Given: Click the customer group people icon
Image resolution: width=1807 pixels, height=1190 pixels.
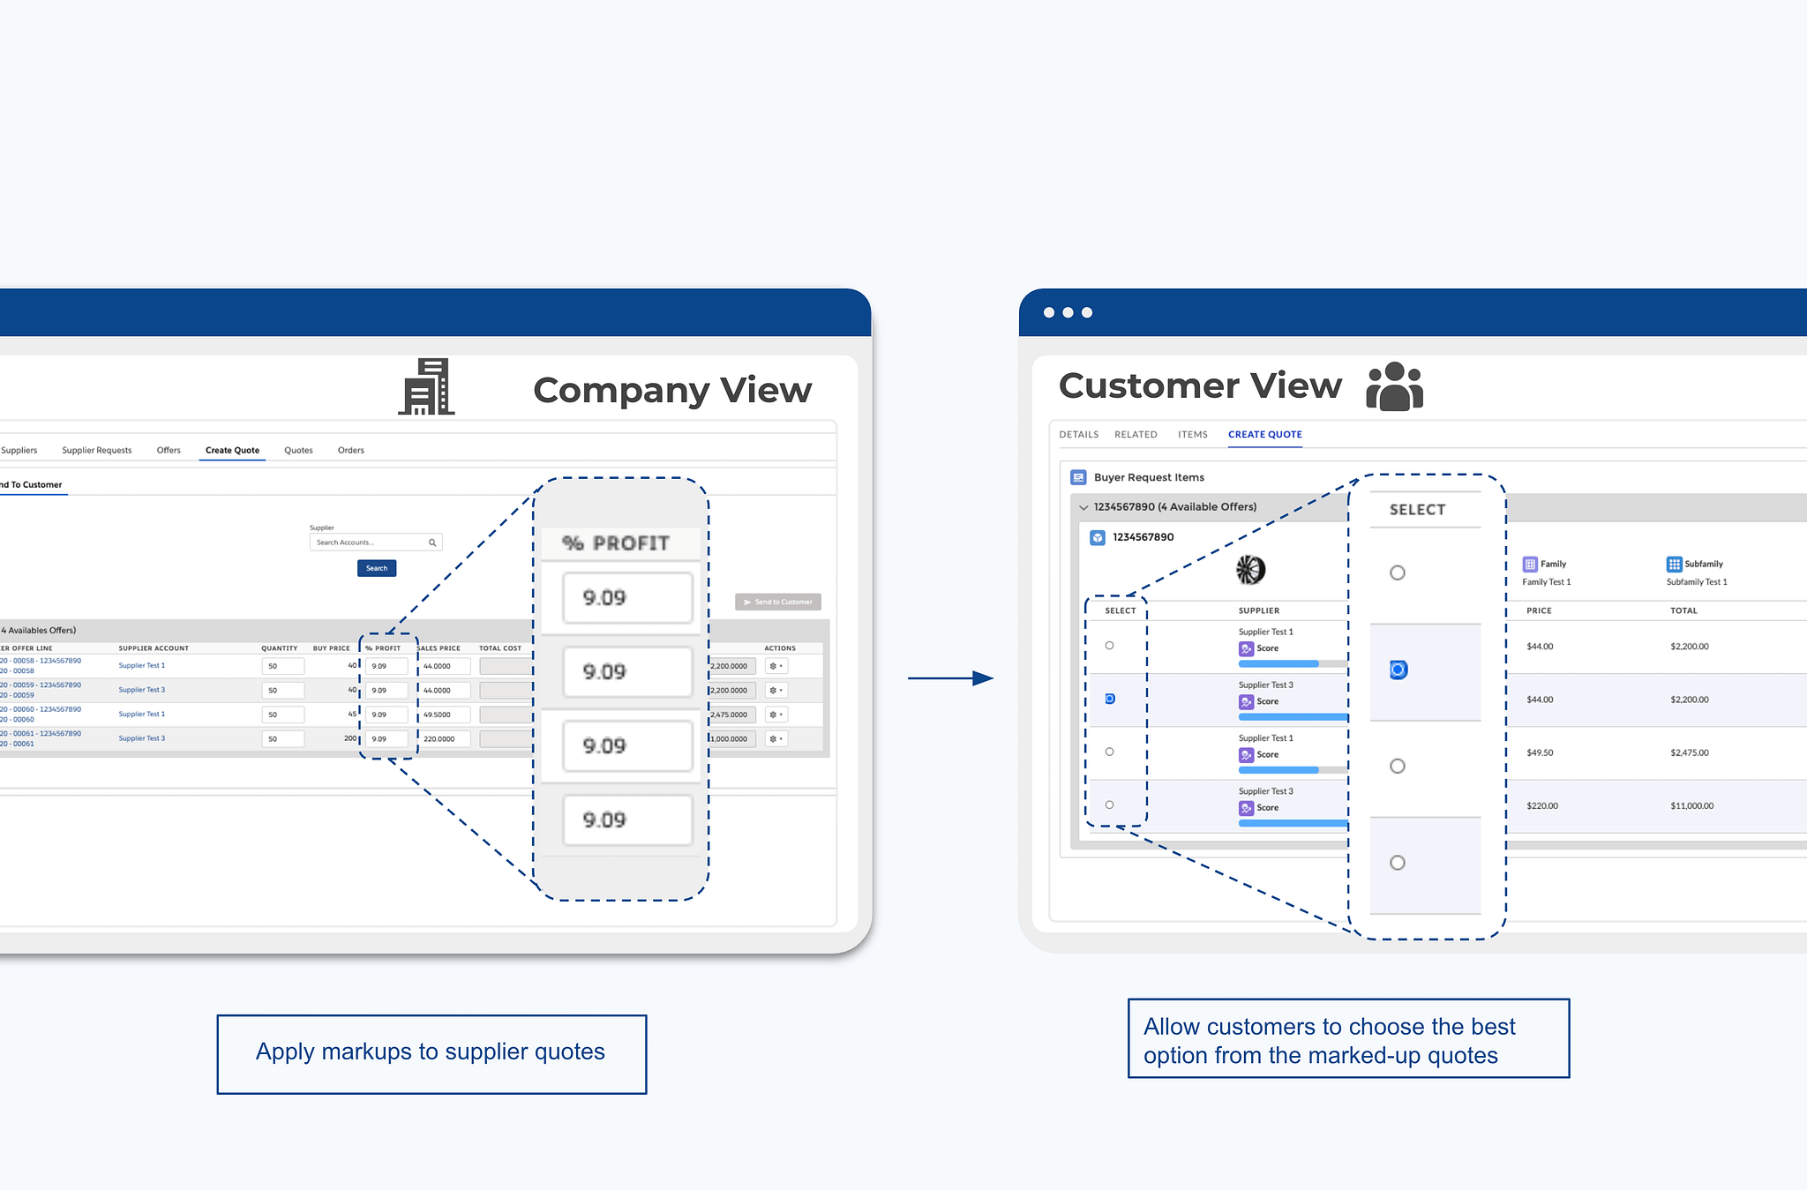Looking at the screenshot, I should (x=1394, y=386).
